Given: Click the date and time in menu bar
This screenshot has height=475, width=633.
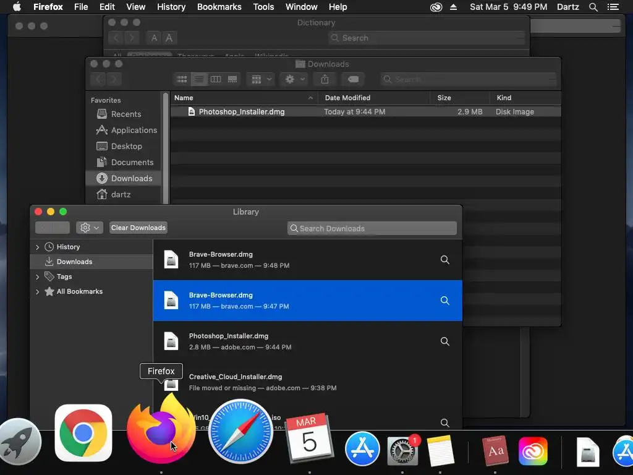Looking at the screenshot, I should [508, 7].
